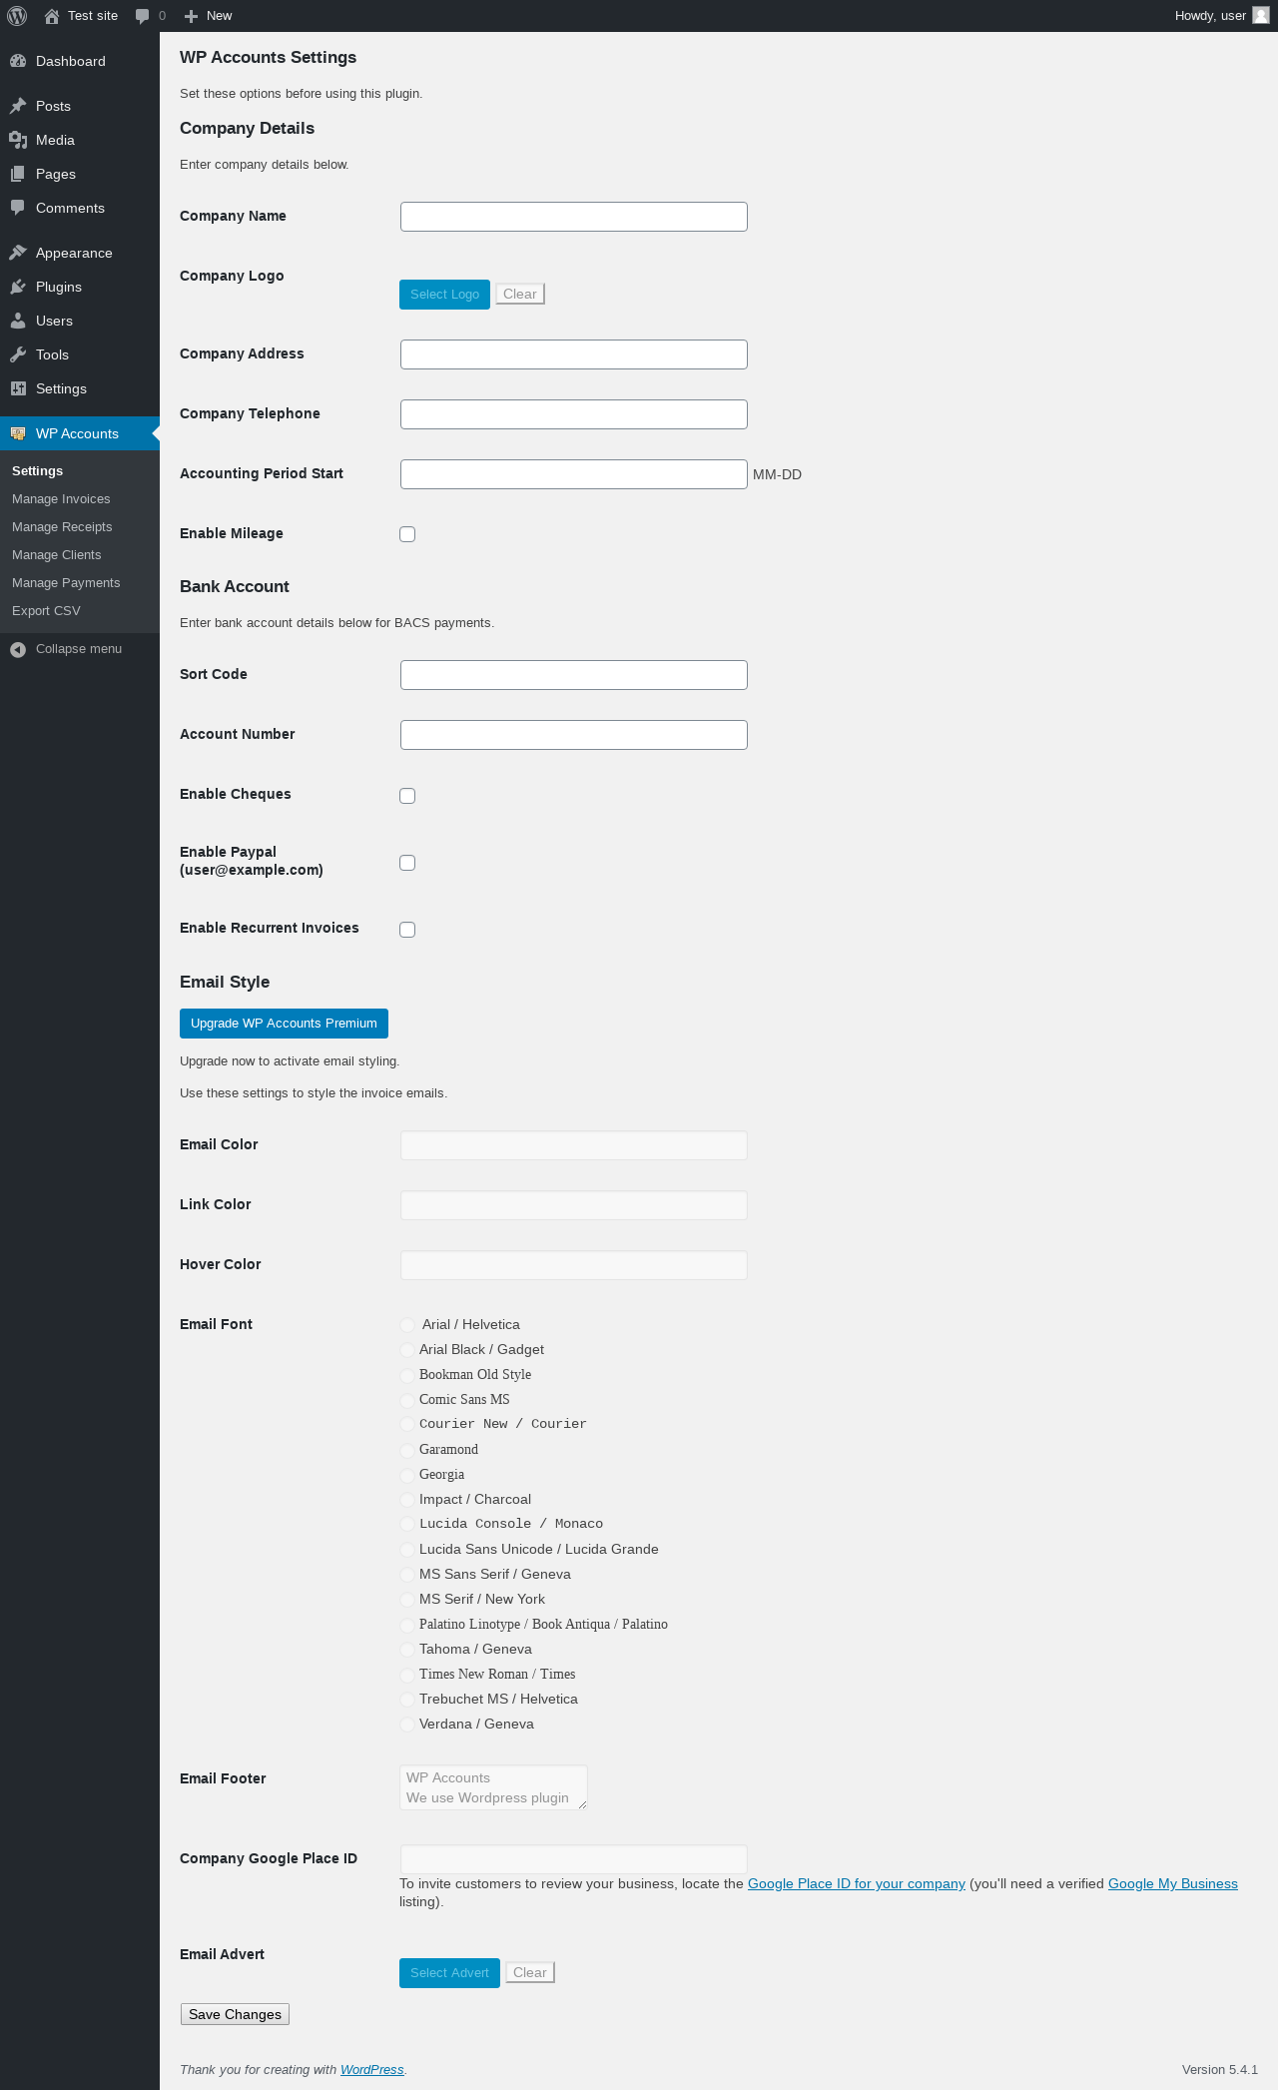Viewport: 1278px width, 2090px height.
Task: Click the Test site home icon
Action: 52,16
